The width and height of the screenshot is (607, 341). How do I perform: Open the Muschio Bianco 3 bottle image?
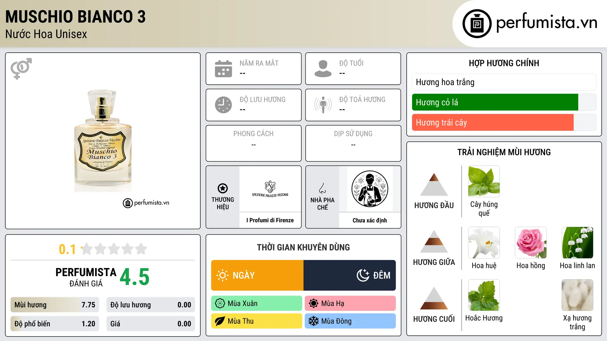click(x=103, y=141)
